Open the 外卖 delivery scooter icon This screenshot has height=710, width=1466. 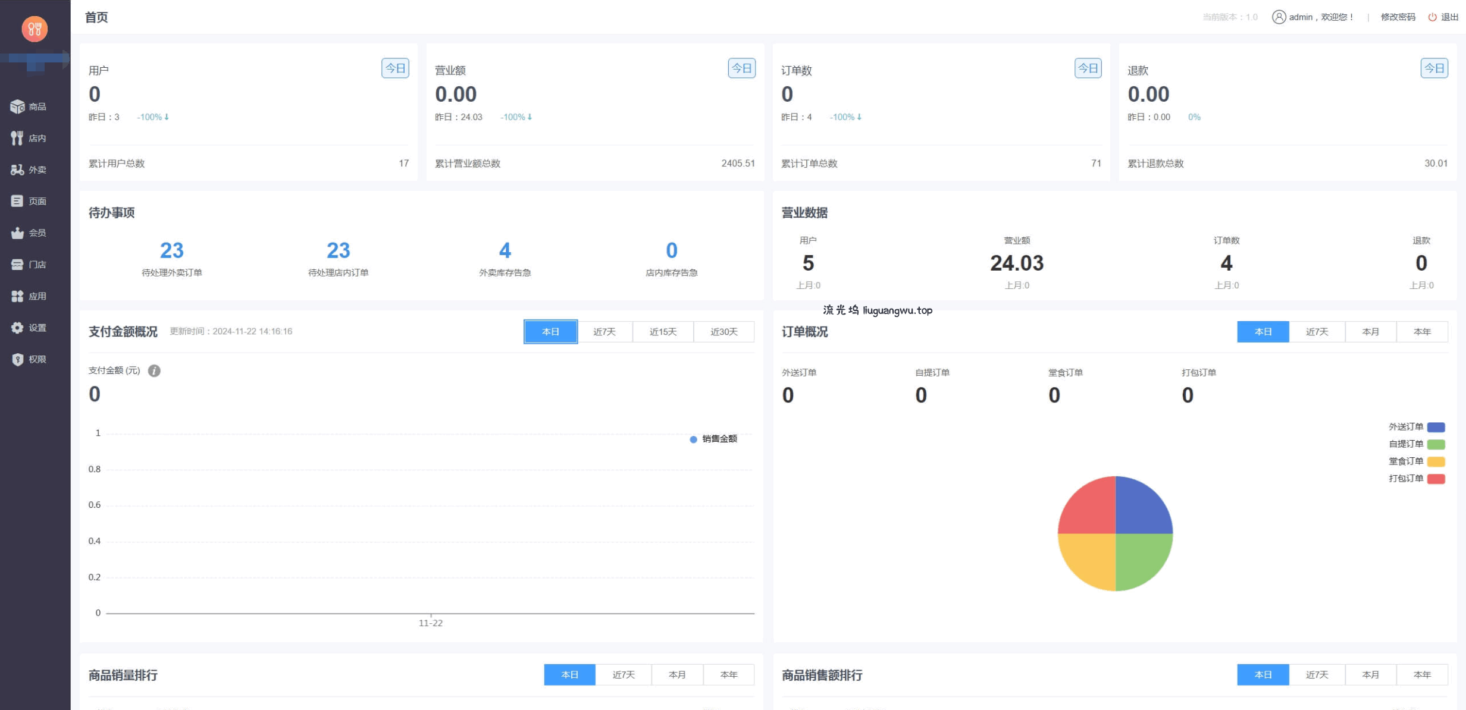click(17, 169)
